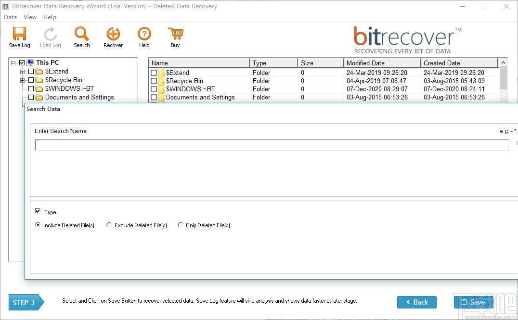Click the Back button
518x320 pixels.
(x=416, y=302)
